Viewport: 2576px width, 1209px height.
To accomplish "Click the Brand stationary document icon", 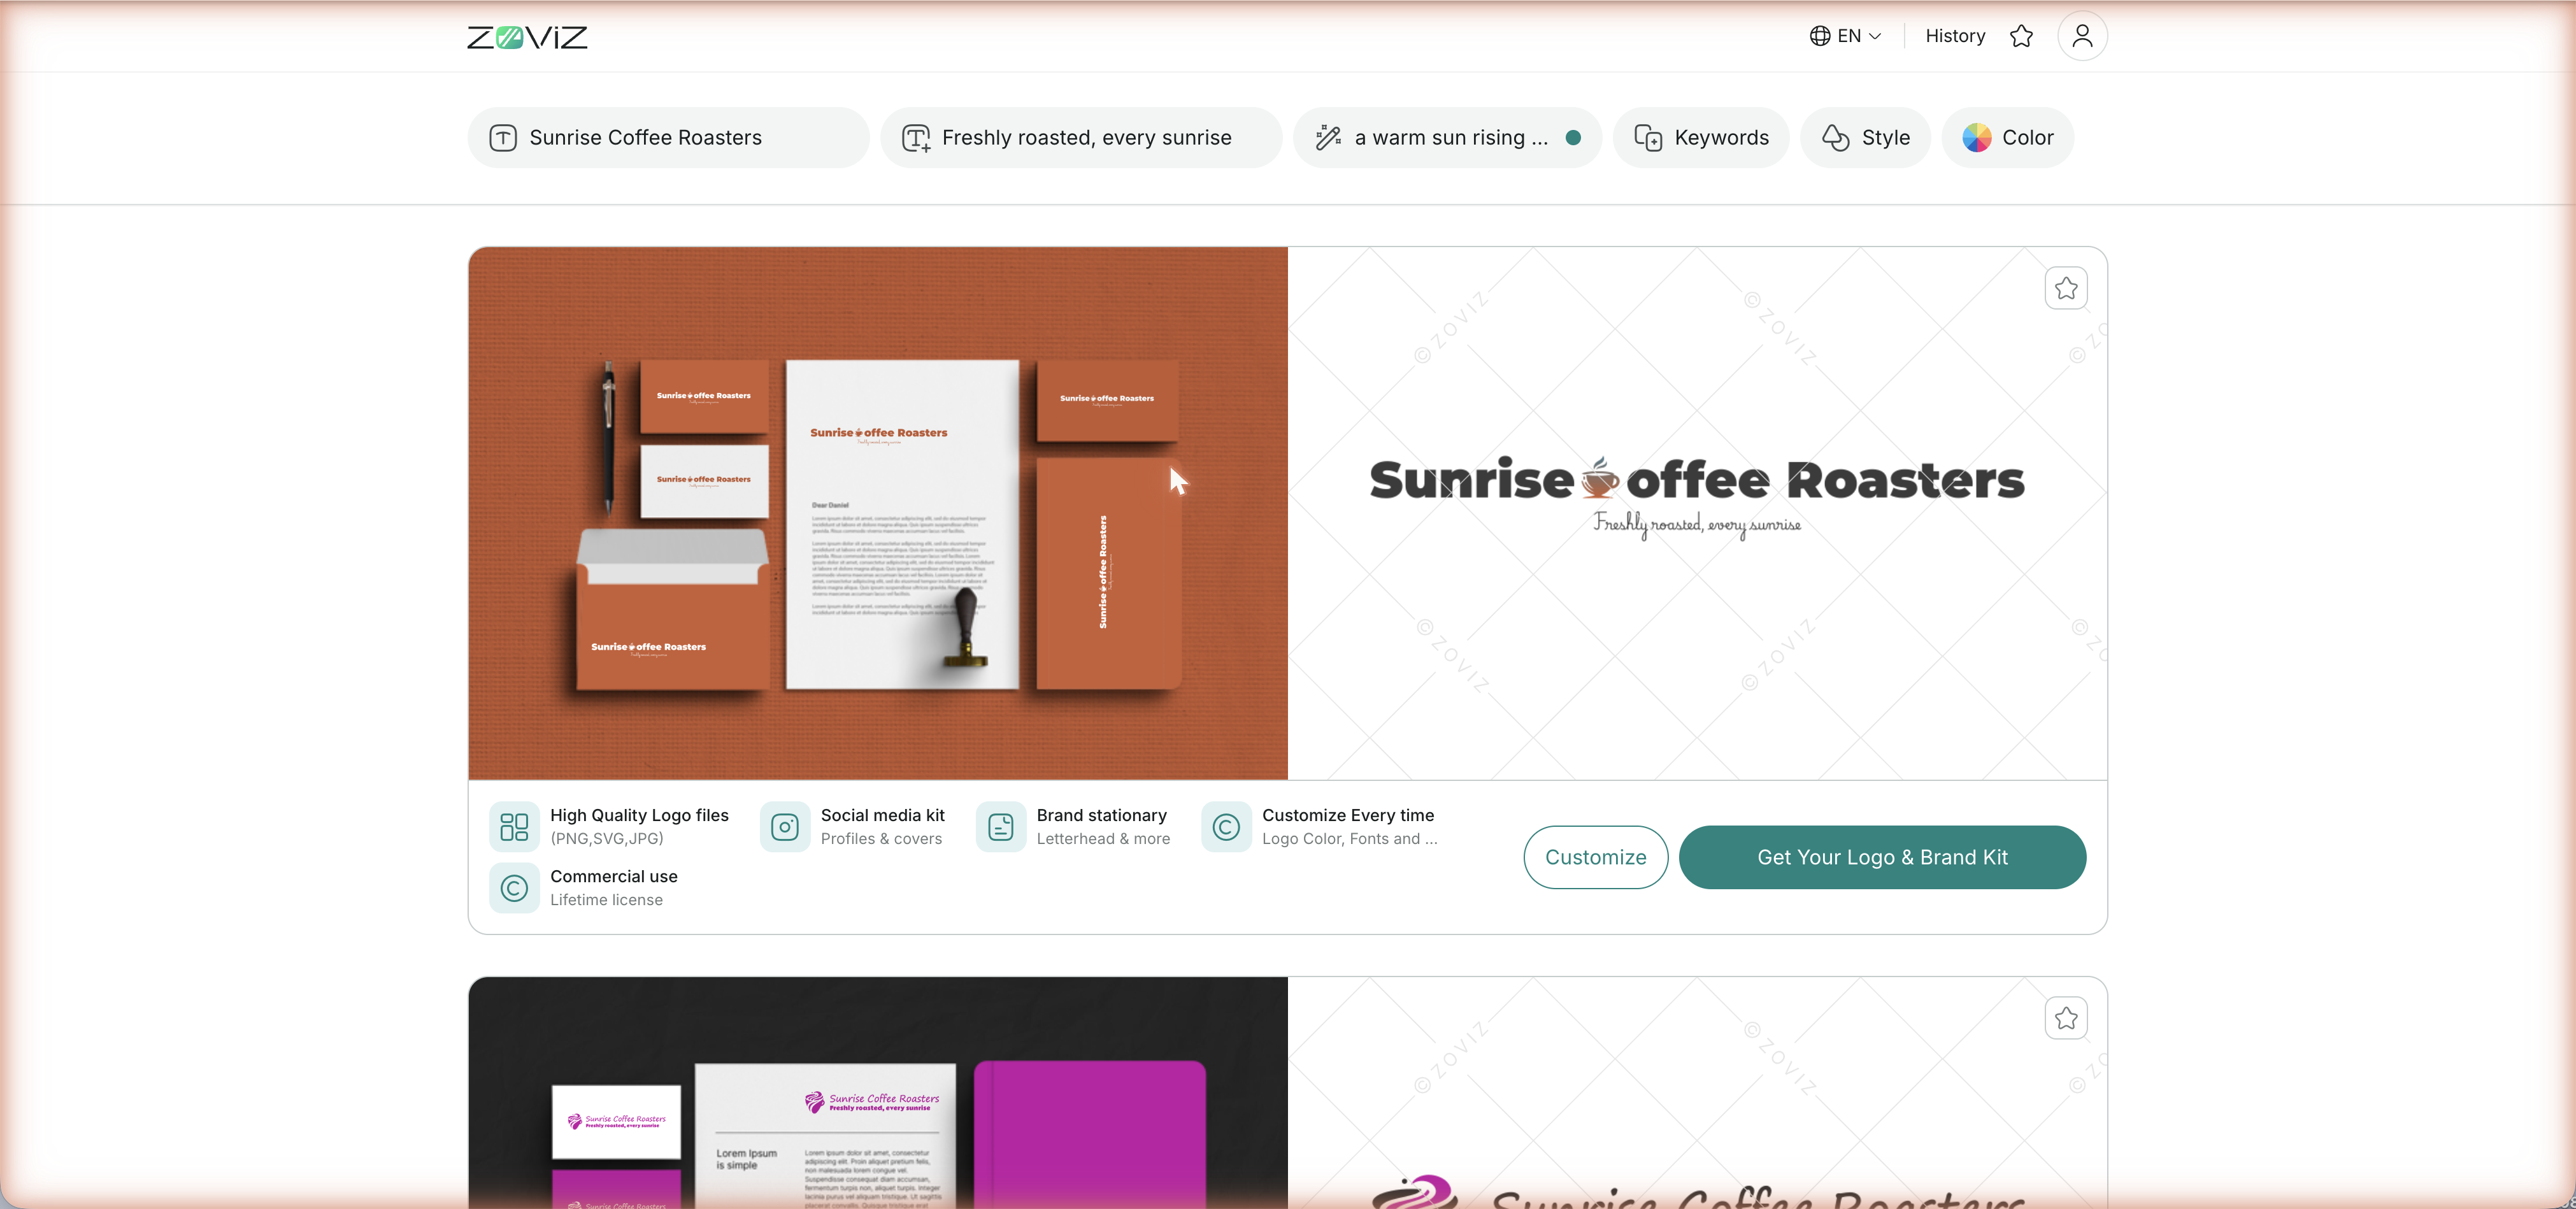I will pos(1001,827).
